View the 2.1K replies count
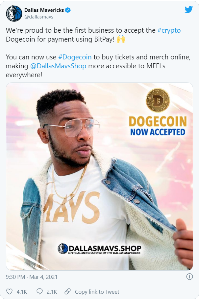The height and width of the screenshot is (300, 199). click(x=52, y=291)
